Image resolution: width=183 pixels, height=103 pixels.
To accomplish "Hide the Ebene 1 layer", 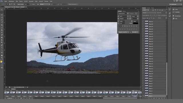I will click(143, 96).
